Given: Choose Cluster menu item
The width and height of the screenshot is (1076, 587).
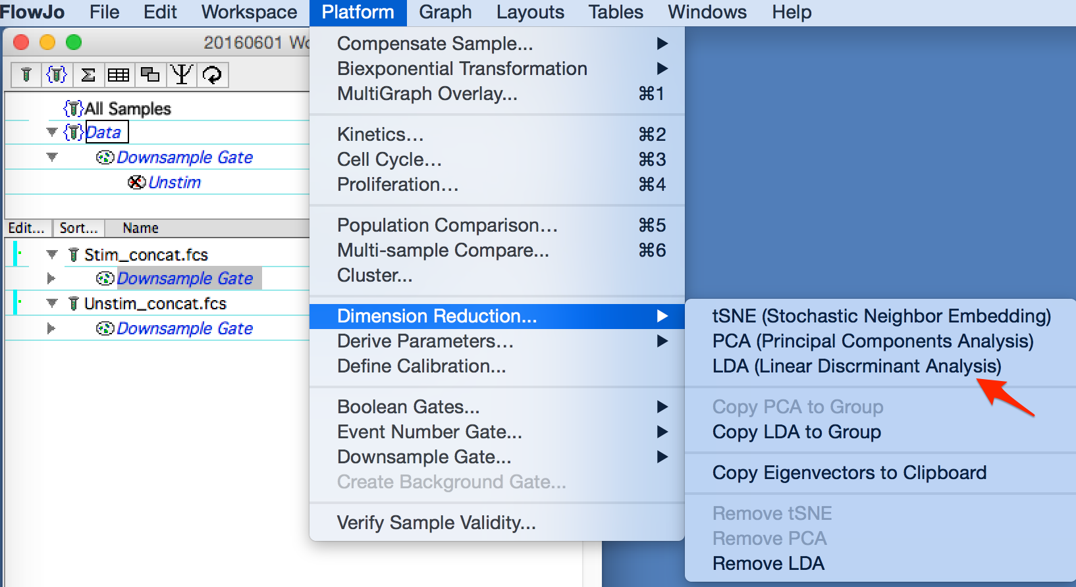Looking at the screenshot, I should [497, 275].
